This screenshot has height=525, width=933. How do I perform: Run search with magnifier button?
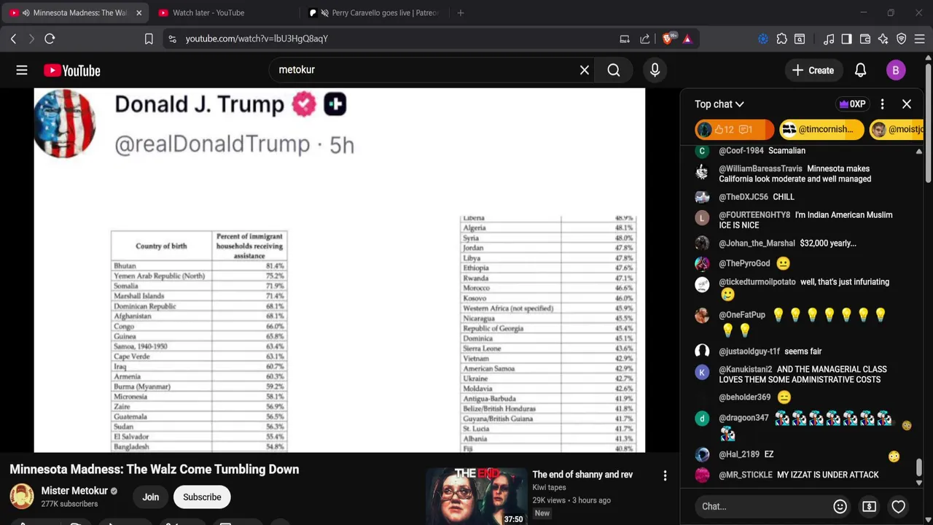[614, 70]
